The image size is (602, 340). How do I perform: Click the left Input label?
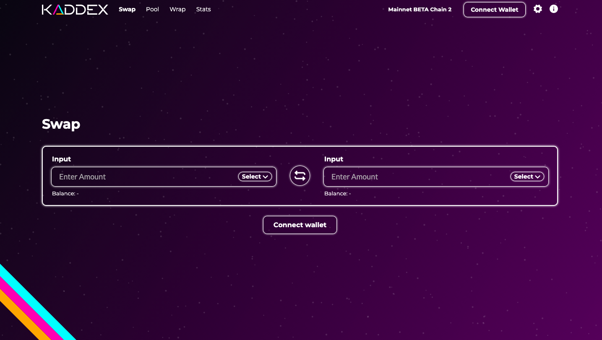pos(61,159)
